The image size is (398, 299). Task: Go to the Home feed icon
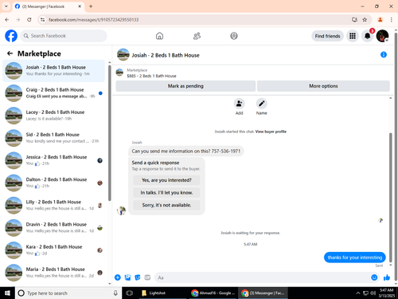click(x=159, y=36)
